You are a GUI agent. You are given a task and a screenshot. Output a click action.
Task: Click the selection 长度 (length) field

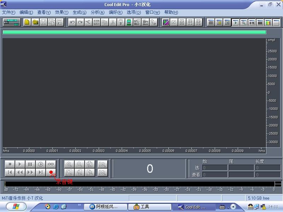click(x=268, y=167)
